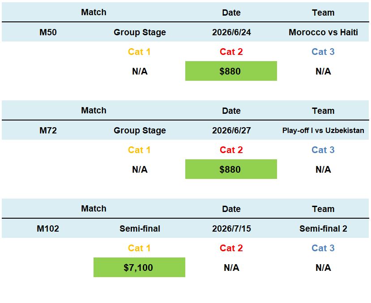The image size is (371, 303).
Task: Choose the $7,100 Cat 1 semi-final price
Action: [x=139, y=268]
